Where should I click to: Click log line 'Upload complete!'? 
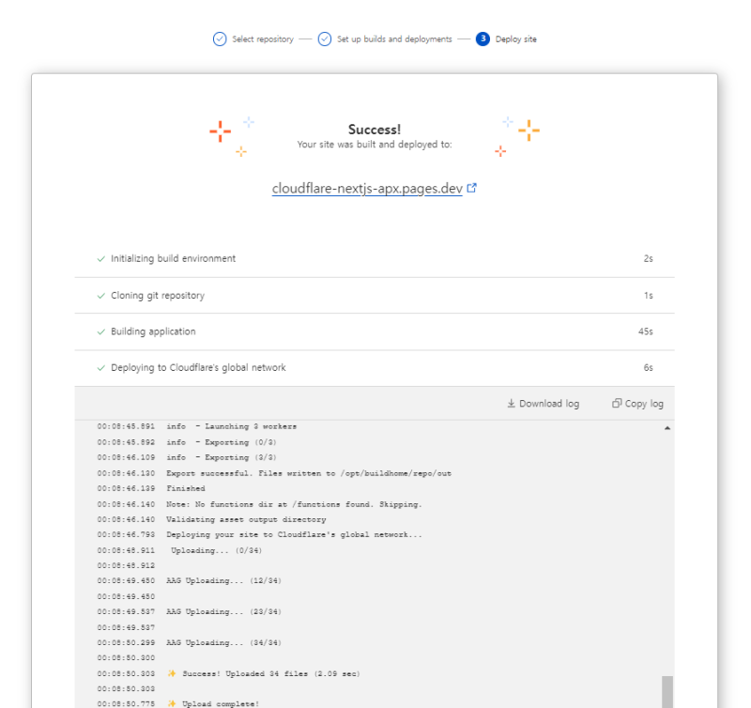pos(213,703)
